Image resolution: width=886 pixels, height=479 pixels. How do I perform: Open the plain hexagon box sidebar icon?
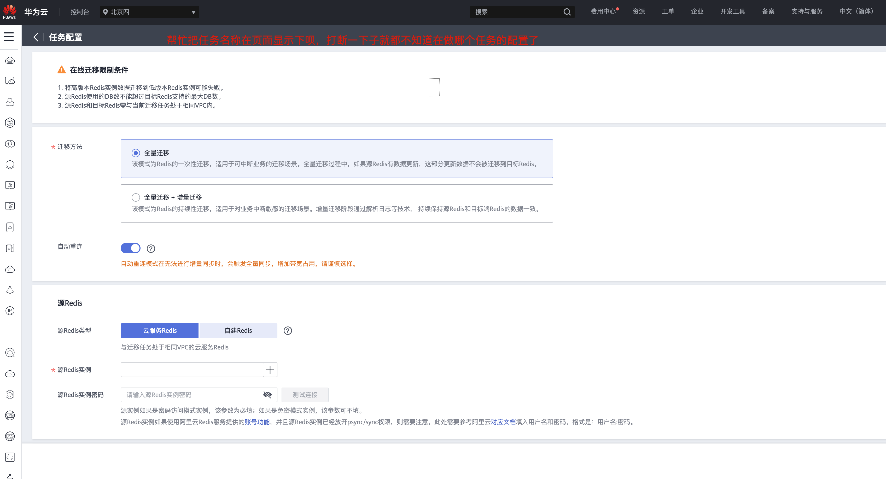(10, 165)
